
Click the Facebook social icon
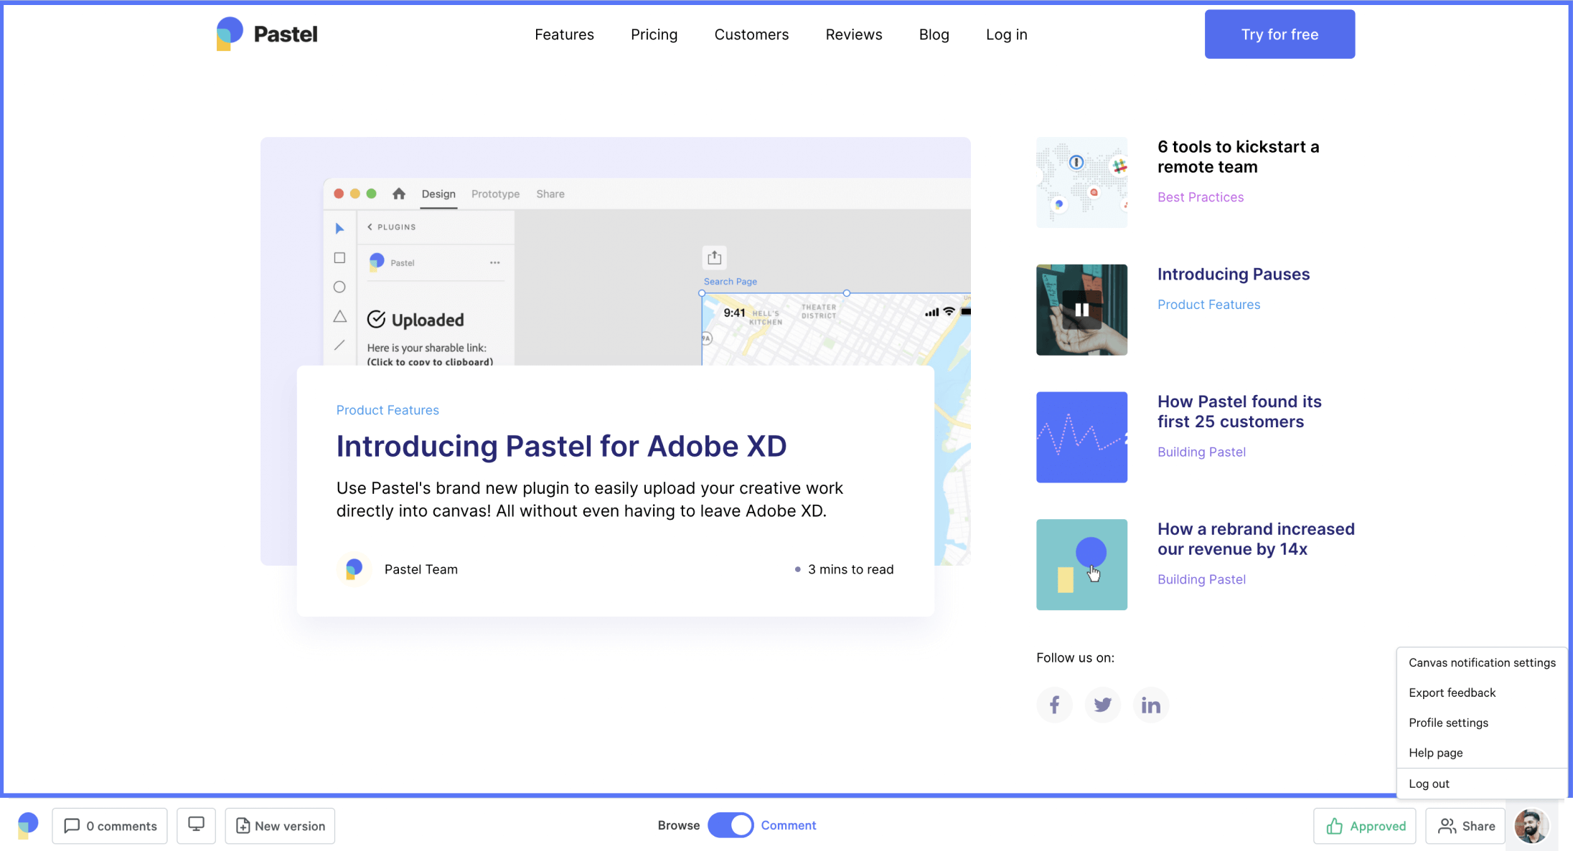[x=1054, y=705]
